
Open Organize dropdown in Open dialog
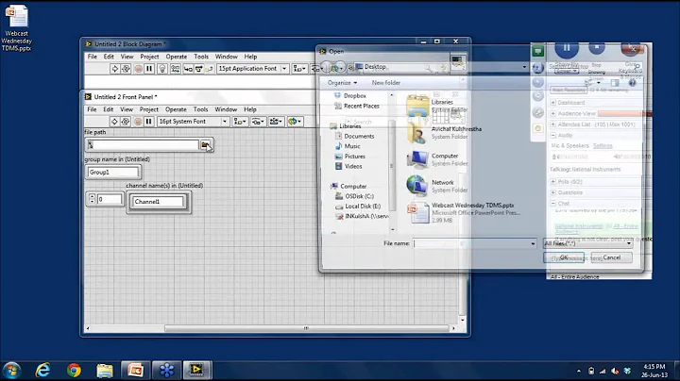(x=342, y=83)
